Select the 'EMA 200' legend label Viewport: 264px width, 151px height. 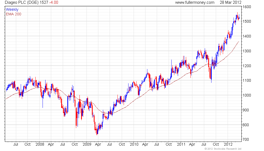pyautogui.click(x=13, y=14)
